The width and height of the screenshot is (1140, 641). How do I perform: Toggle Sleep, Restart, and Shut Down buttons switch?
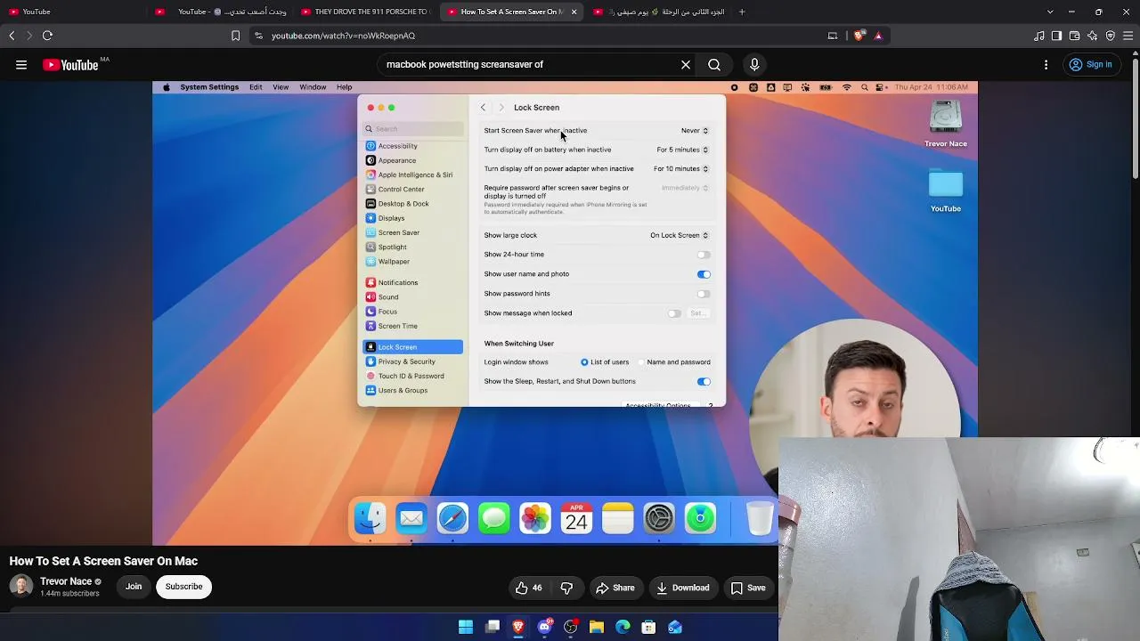(x=704, y=382)
